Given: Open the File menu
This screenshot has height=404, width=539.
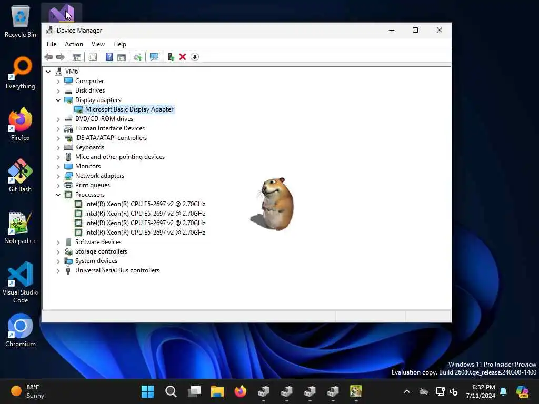Looking at the screenshot, I should tap(52, 44).
